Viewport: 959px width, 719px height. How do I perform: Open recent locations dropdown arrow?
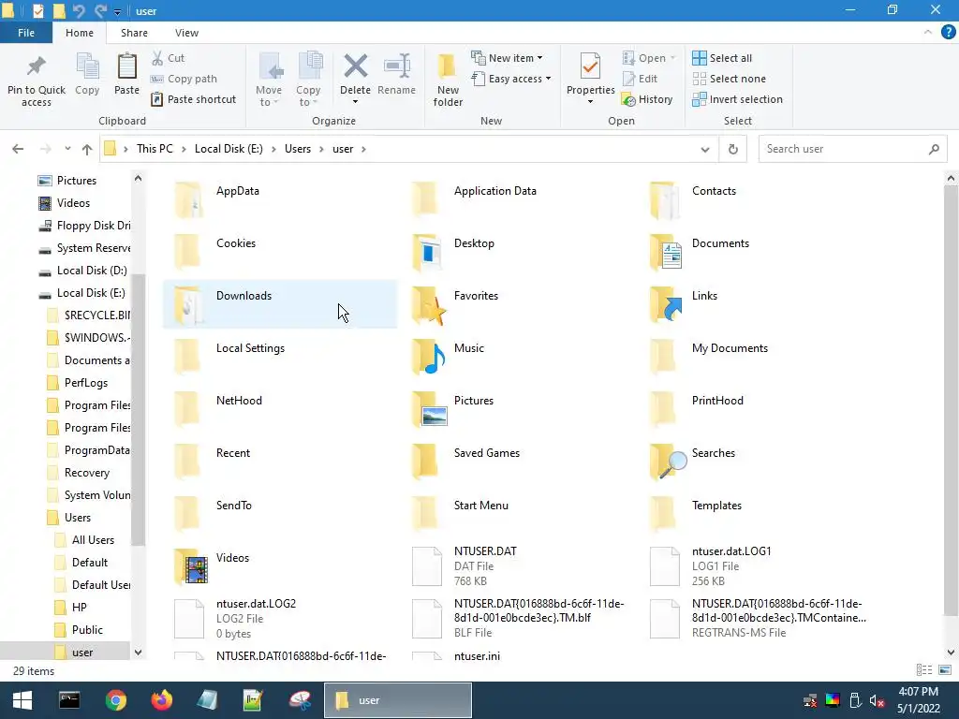coord(67,149)
